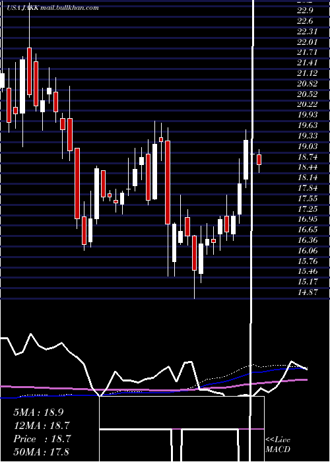Click the 19.33 price axis label

click(x=307, y=136)
